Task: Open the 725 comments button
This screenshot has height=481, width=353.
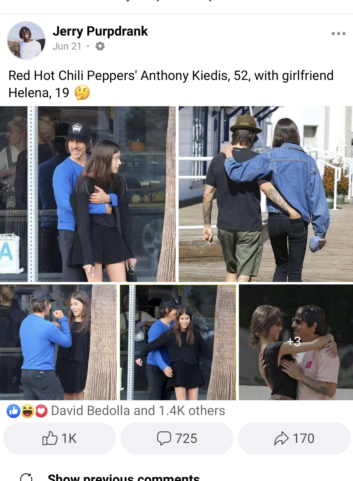Action: 177,438
